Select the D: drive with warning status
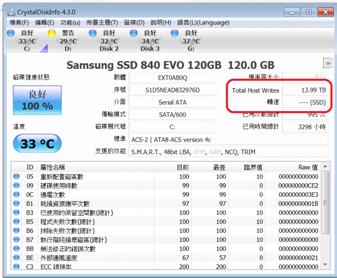This screenshot has height=278, width=337. pyautogui.click(x=68, y=41)
